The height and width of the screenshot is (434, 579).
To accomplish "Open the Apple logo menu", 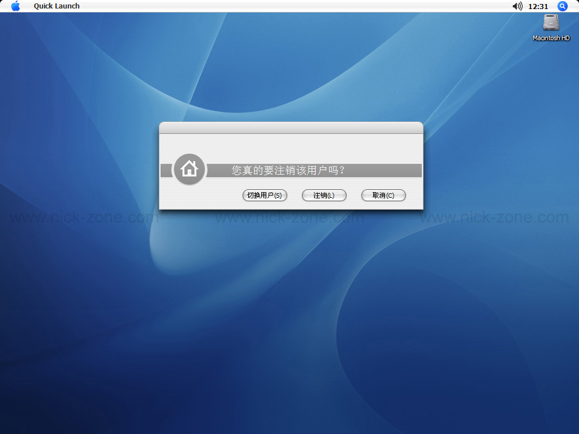I will (15, 6).
